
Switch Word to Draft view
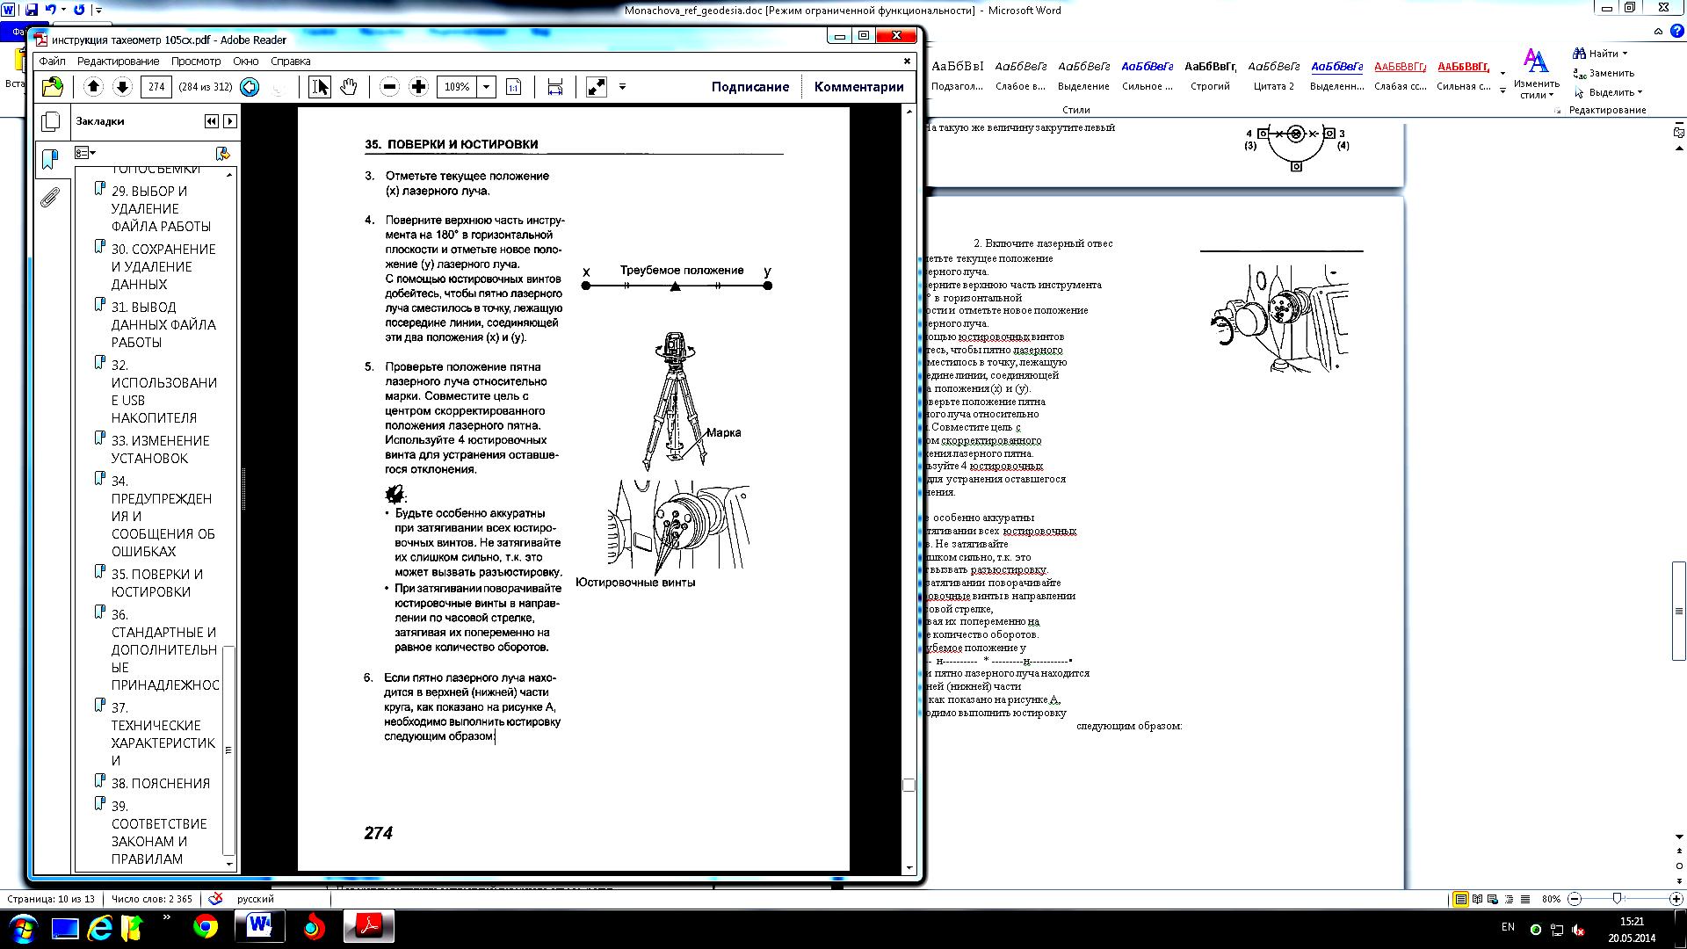[x=1525, y=899]
